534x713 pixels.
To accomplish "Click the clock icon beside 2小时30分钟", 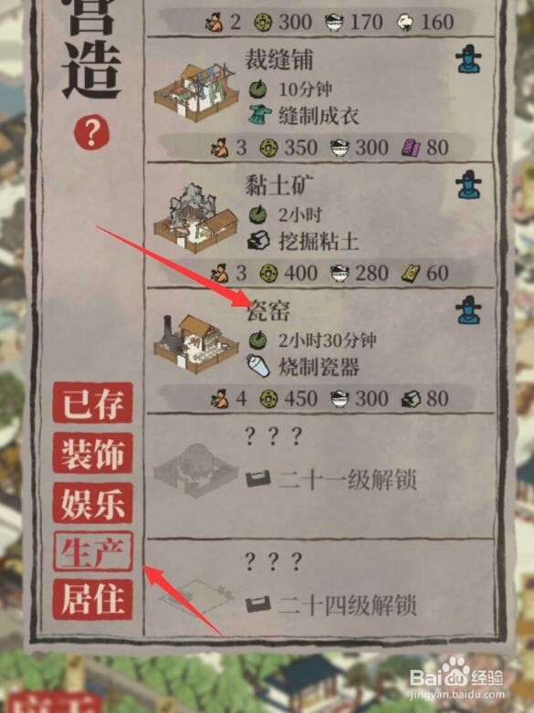I will [257, 340].
